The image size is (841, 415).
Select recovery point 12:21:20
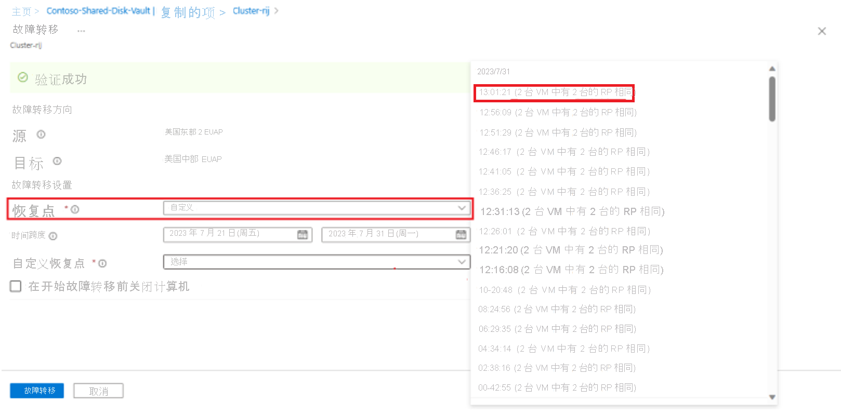pyautogui.click(x=571, y=250)
